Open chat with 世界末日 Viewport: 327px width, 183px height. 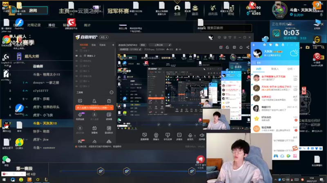pyautogui.click(x=275, y=98)
